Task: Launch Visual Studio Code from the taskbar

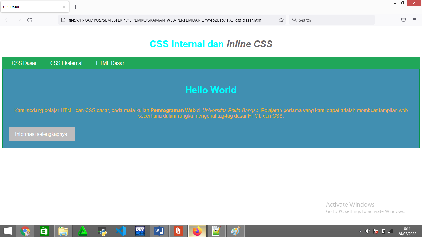Action: [120, 231]
